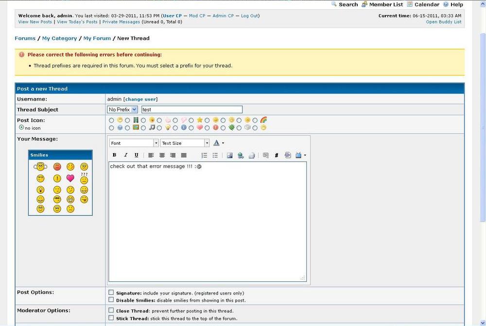This screenshot has height=326, width=486.
Task: Check the Disable Smilies option
Action: pos(111,300)
